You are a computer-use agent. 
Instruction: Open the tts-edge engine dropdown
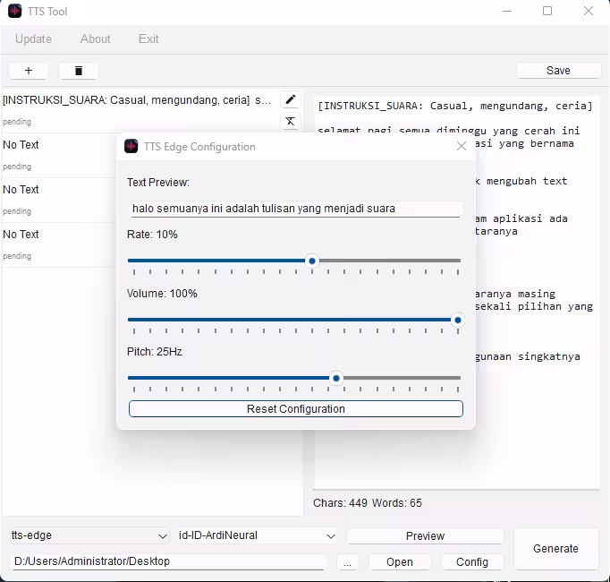[x=88, y=535]
